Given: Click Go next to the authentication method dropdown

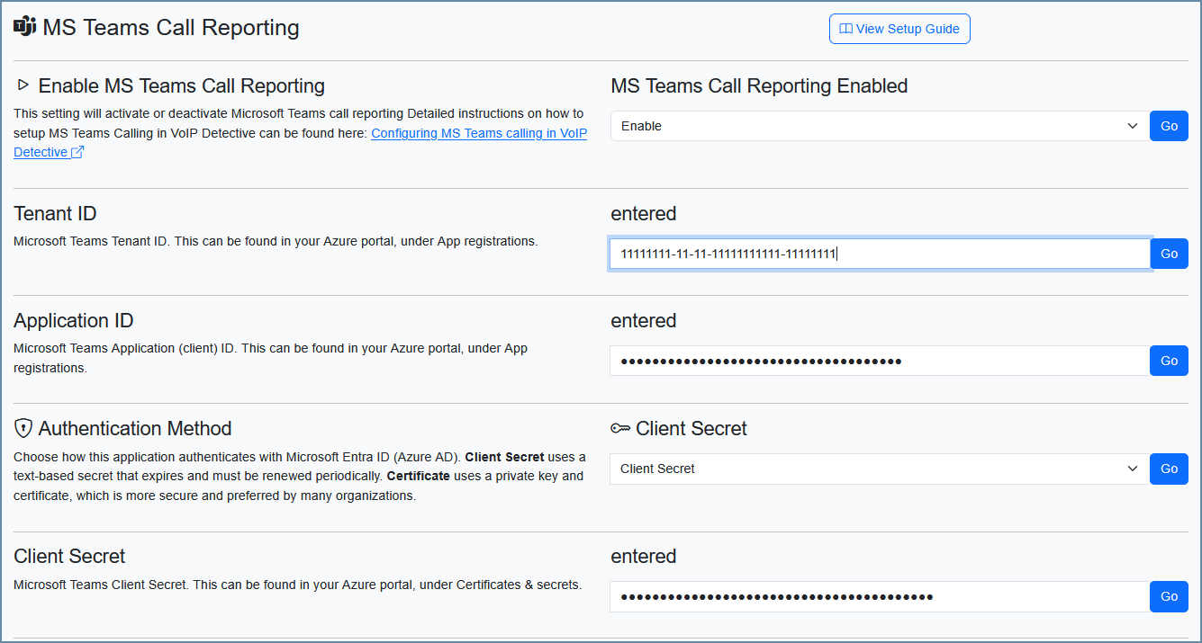Looking at the screenshot, I should [1169, 469].
